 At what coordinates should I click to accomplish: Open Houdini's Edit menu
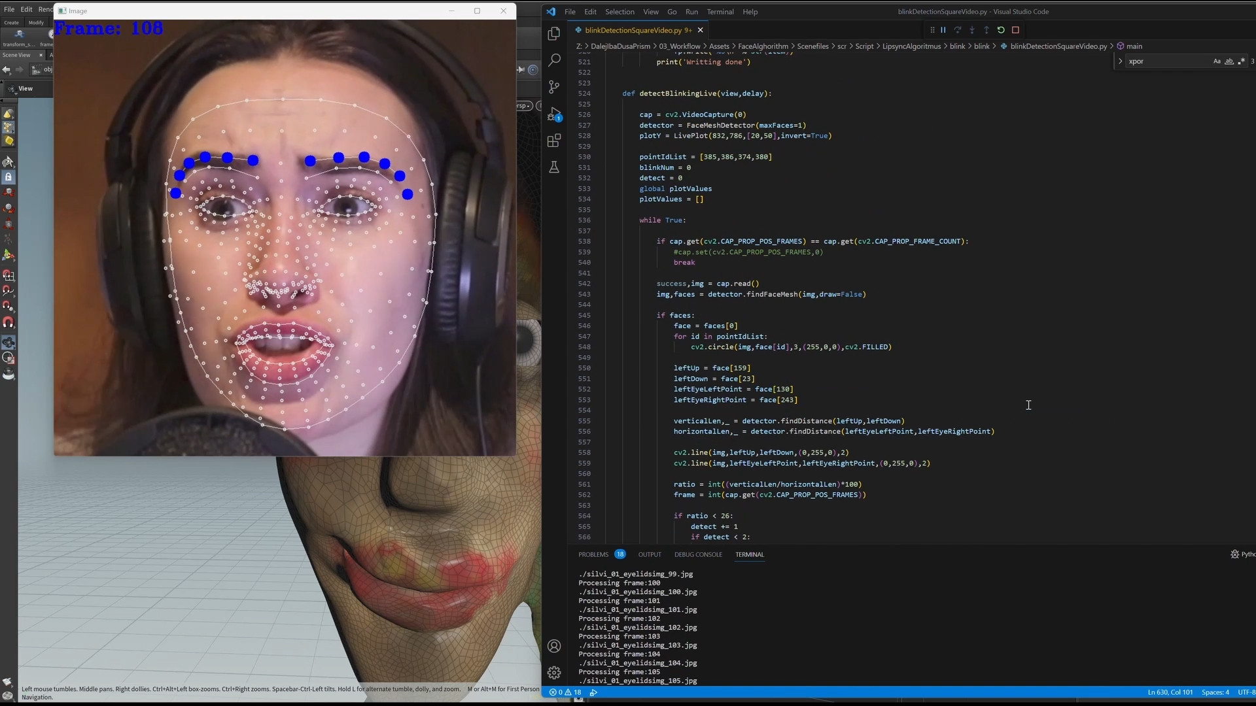point(26,9)
